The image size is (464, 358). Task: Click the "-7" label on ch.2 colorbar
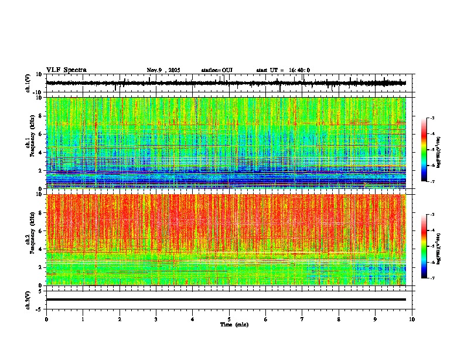(432, 278)
